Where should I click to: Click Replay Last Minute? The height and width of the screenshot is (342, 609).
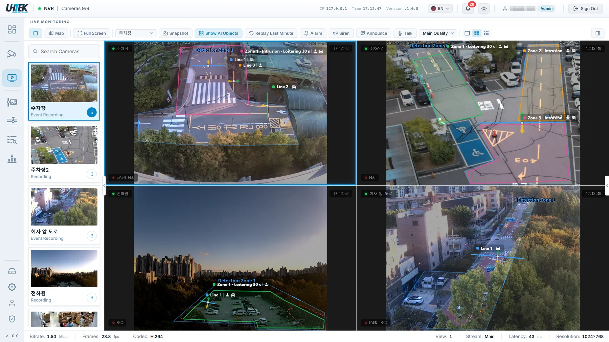click(x=271, y=33)
